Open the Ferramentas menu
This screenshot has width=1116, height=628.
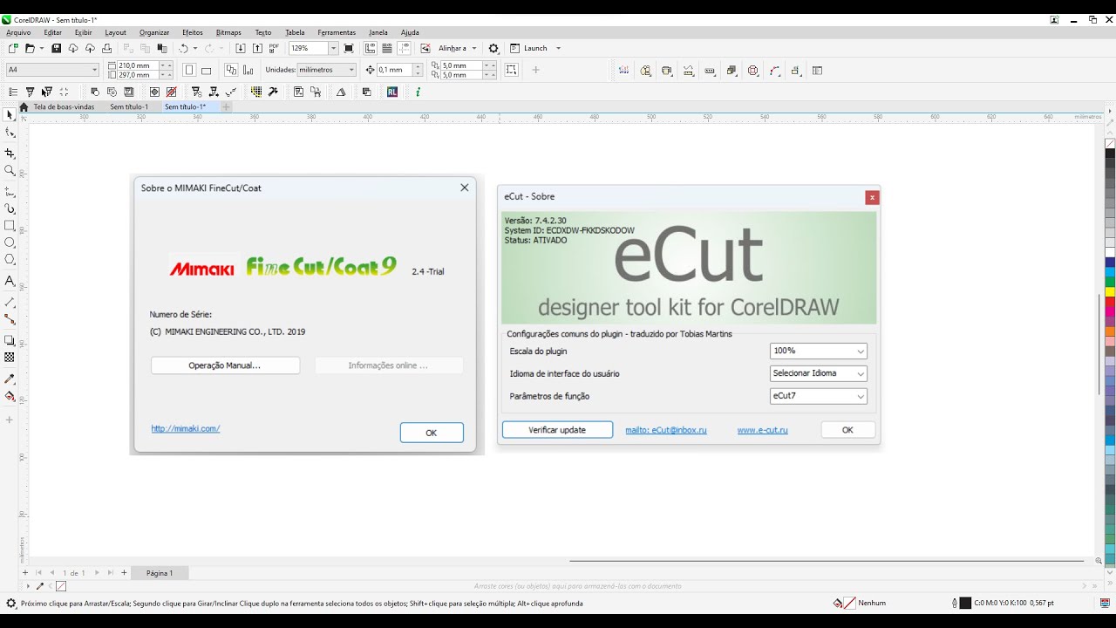click(x=337, y=32)
